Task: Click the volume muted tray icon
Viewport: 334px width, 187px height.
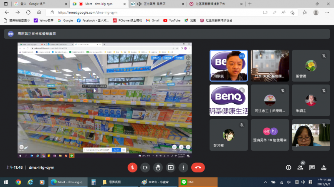Action: point(288,182)
